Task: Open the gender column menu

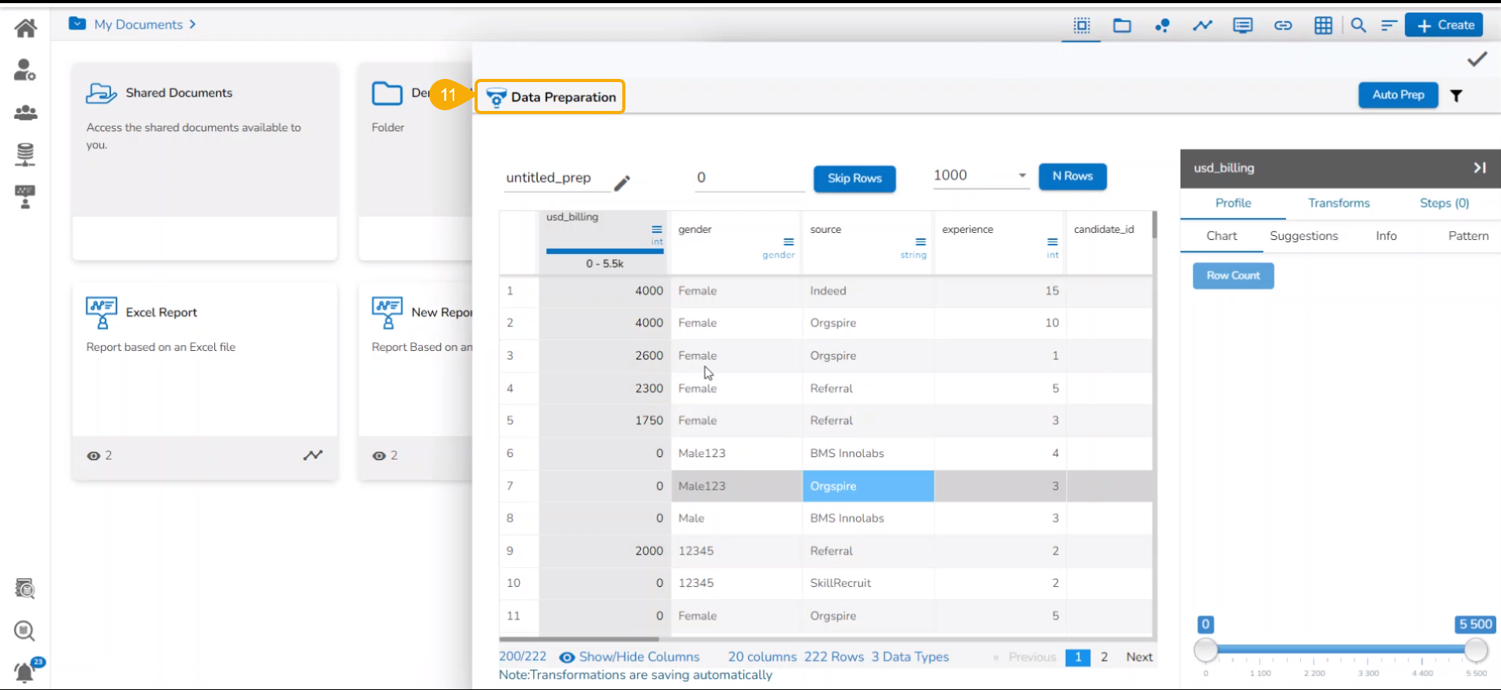Action: click(788, 241)
